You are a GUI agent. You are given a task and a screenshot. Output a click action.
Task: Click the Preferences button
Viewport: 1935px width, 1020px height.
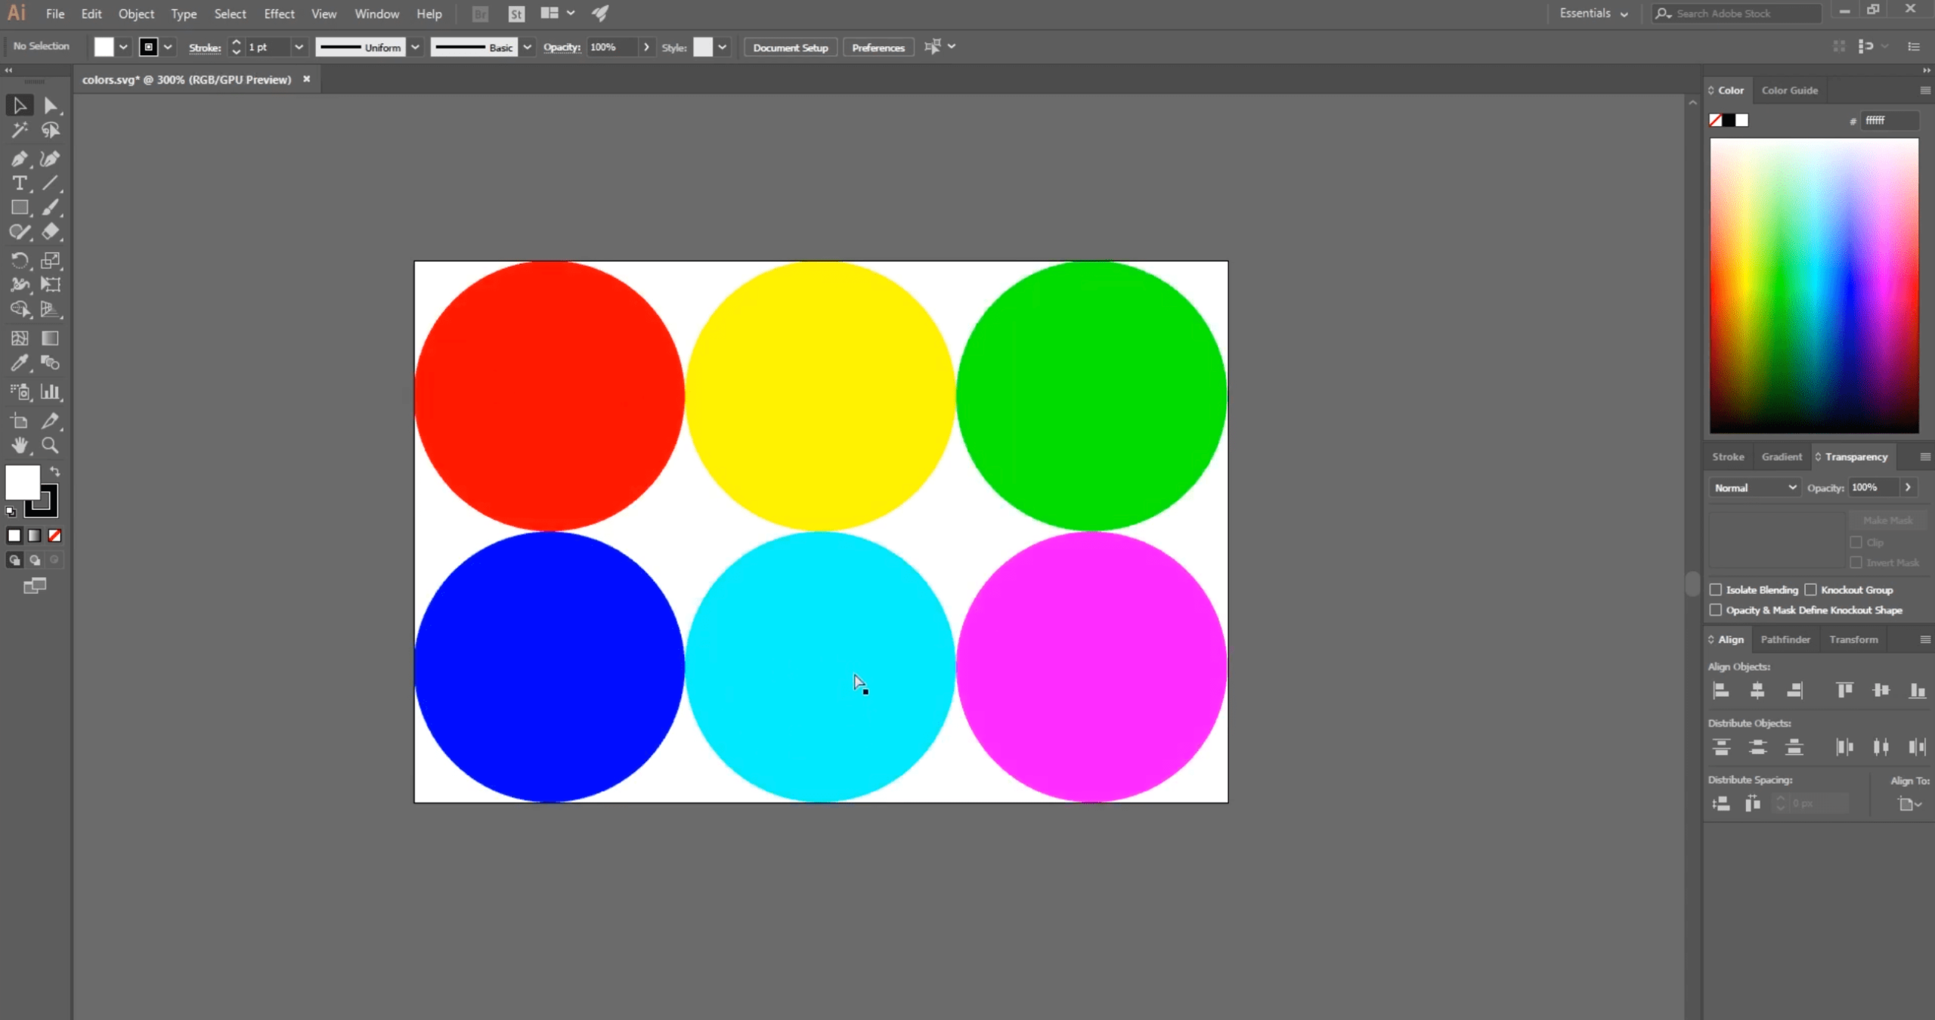878,48
